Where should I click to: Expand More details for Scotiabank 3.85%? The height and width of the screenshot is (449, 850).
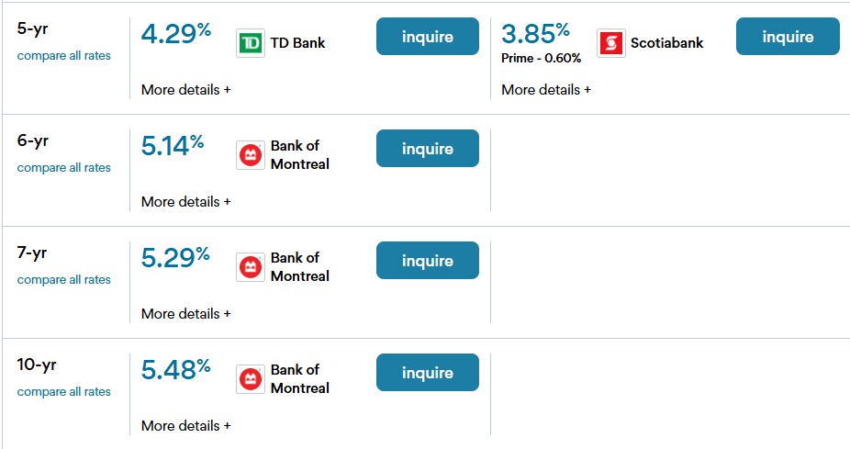coord(545,90)
